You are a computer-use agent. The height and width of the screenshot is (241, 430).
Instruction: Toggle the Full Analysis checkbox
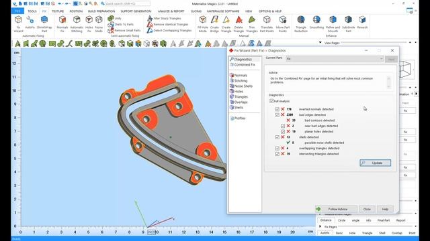coord(271,101)
